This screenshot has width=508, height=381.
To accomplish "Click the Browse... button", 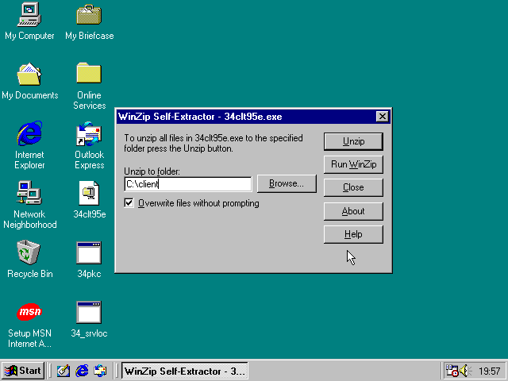I will 287,183.
